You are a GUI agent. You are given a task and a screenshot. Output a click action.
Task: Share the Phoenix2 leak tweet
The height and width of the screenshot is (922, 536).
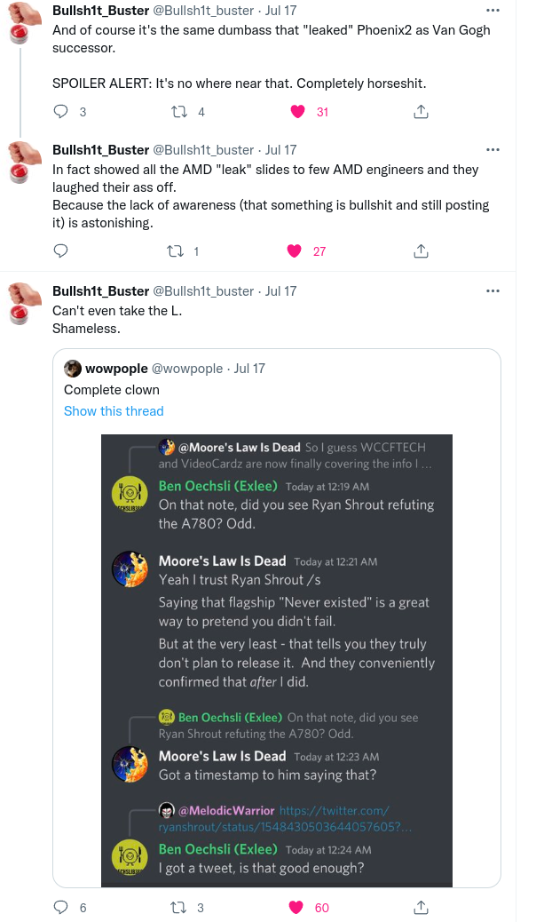click(422, 112)
